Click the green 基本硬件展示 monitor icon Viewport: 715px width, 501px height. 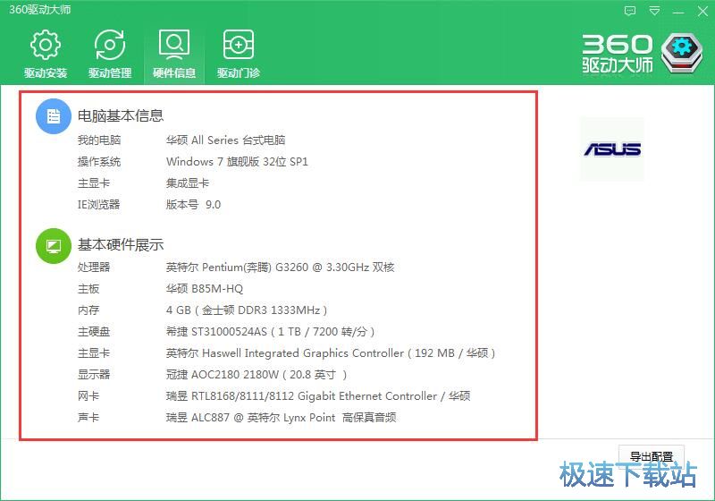[x=54, y=246]
